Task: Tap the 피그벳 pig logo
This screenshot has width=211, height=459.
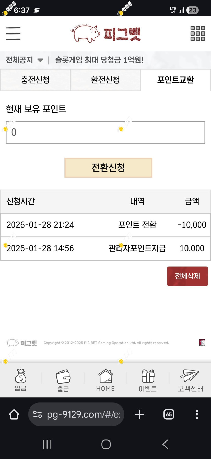Action: click(x=106, y=33)
